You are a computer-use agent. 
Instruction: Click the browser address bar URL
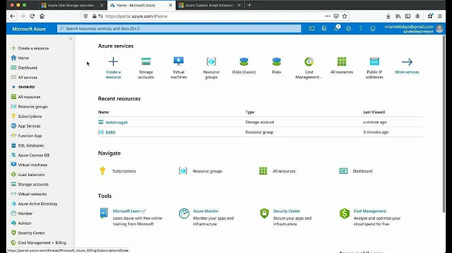[136, 16]
